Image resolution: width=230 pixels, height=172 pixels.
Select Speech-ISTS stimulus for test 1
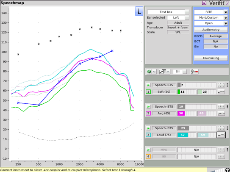click(x=164, y=85)
